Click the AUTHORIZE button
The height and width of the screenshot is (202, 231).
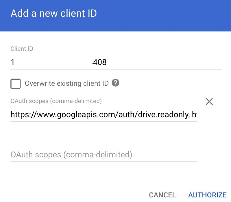pyautogui.click(x=207, y=195)
